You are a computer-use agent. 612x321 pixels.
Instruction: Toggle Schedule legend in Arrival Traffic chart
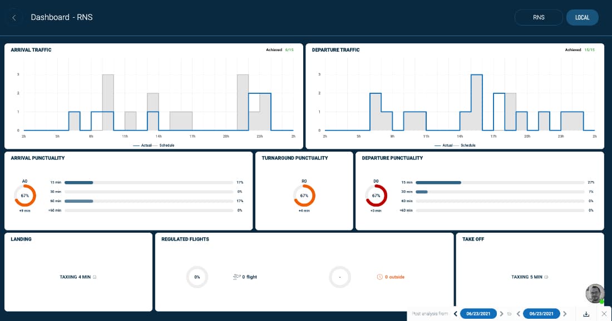[163, 146]
